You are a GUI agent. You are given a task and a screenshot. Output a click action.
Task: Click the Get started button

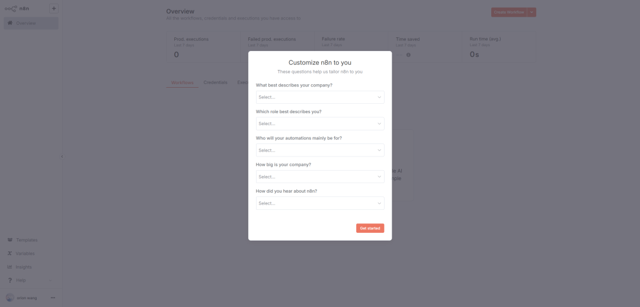pos(370,228)
